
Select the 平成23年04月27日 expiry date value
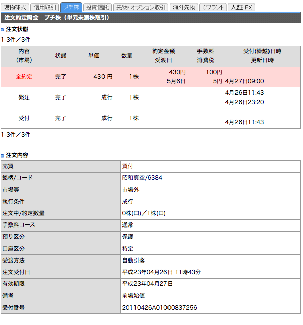click(x=147, y=284)
